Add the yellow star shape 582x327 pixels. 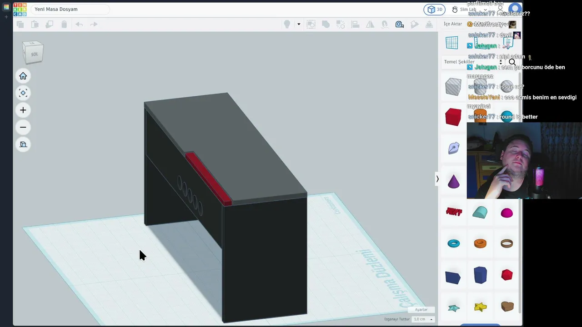pyautogui.click(x=480, y=307)
